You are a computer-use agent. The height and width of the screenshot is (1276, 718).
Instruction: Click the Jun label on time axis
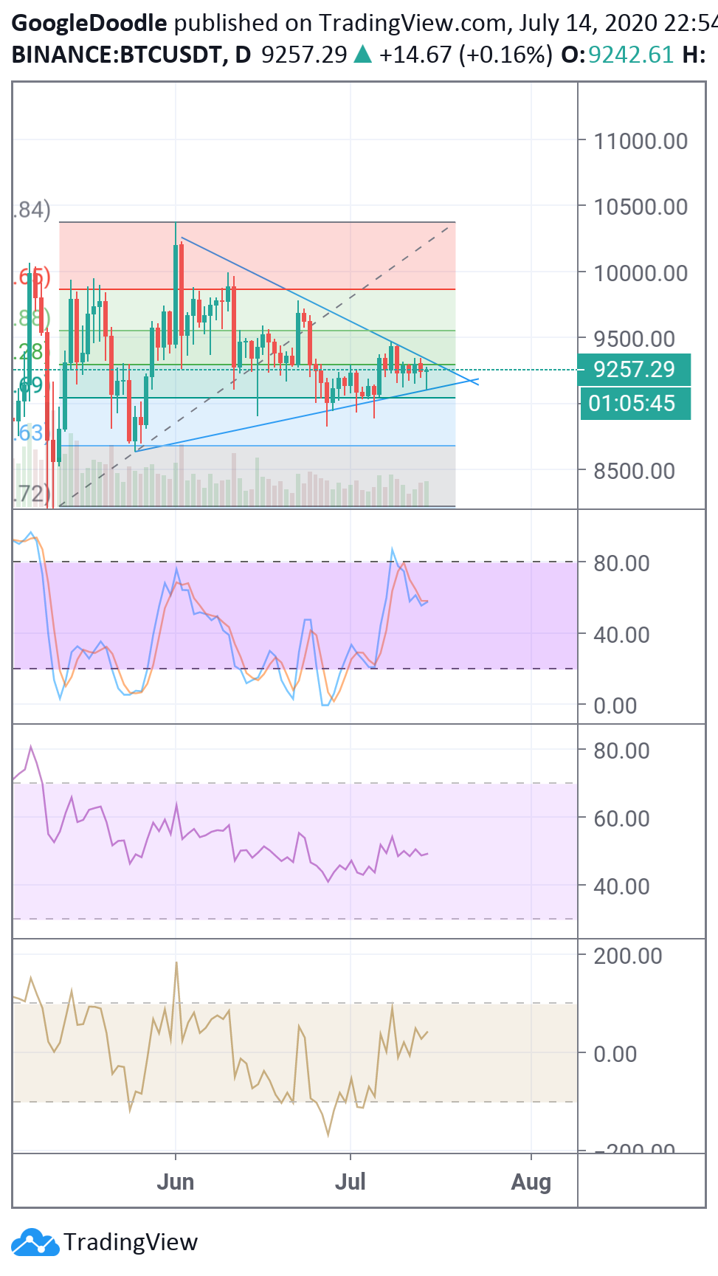176,1182
